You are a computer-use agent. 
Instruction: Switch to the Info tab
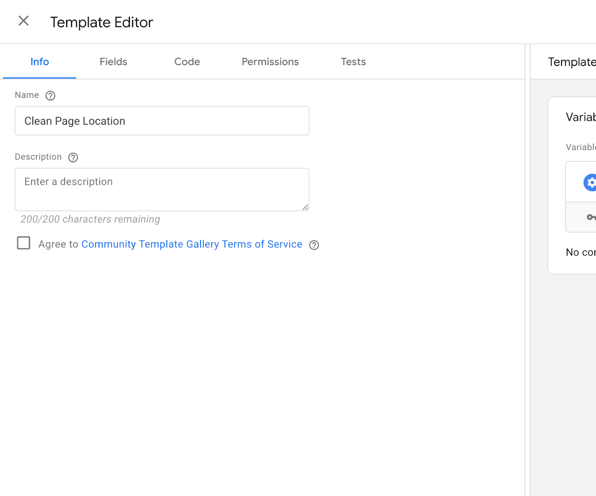pos(39,62)
